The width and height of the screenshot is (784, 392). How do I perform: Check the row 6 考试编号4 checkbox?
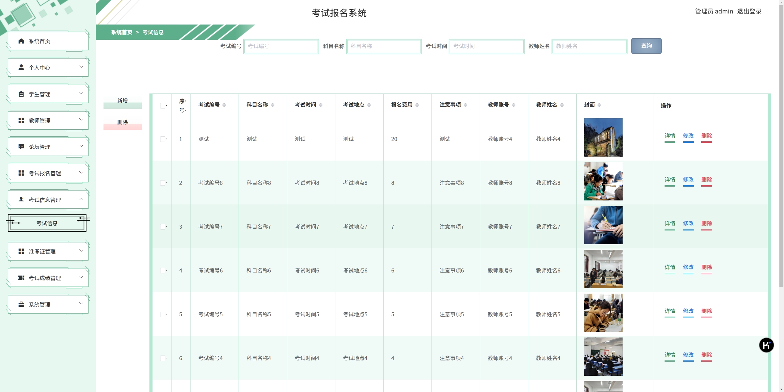pos(163,358)
